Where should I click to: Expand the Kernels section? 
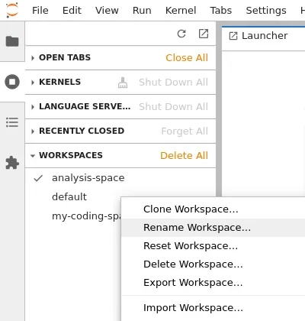33,83
